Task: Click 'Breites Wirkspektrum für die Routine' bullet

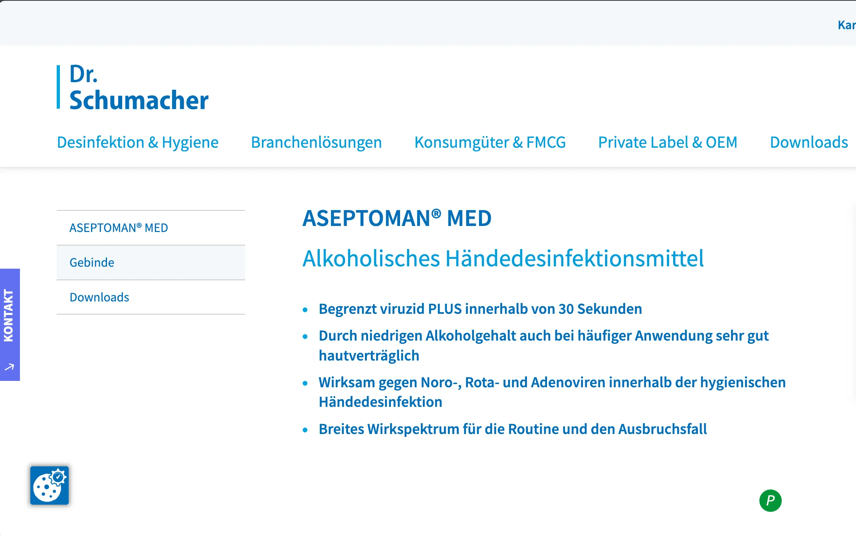Action: tap(513, 429)
